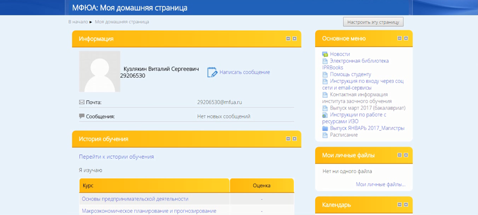Viewport: 478px width, 215px height.
Task: Open the Мои личные файлы... link
Action: coord(380,185)
